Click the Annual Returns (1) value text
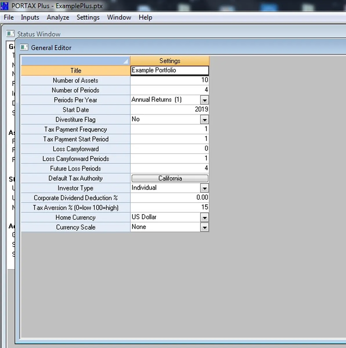 157,99
